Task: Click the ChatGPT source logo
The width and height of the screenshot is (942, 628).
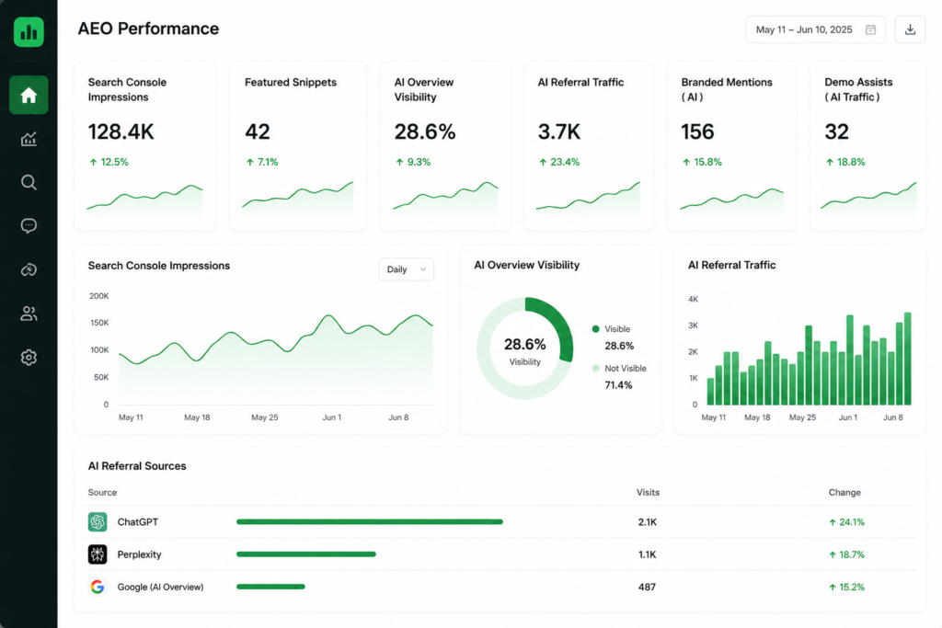Action: (98, 521)
